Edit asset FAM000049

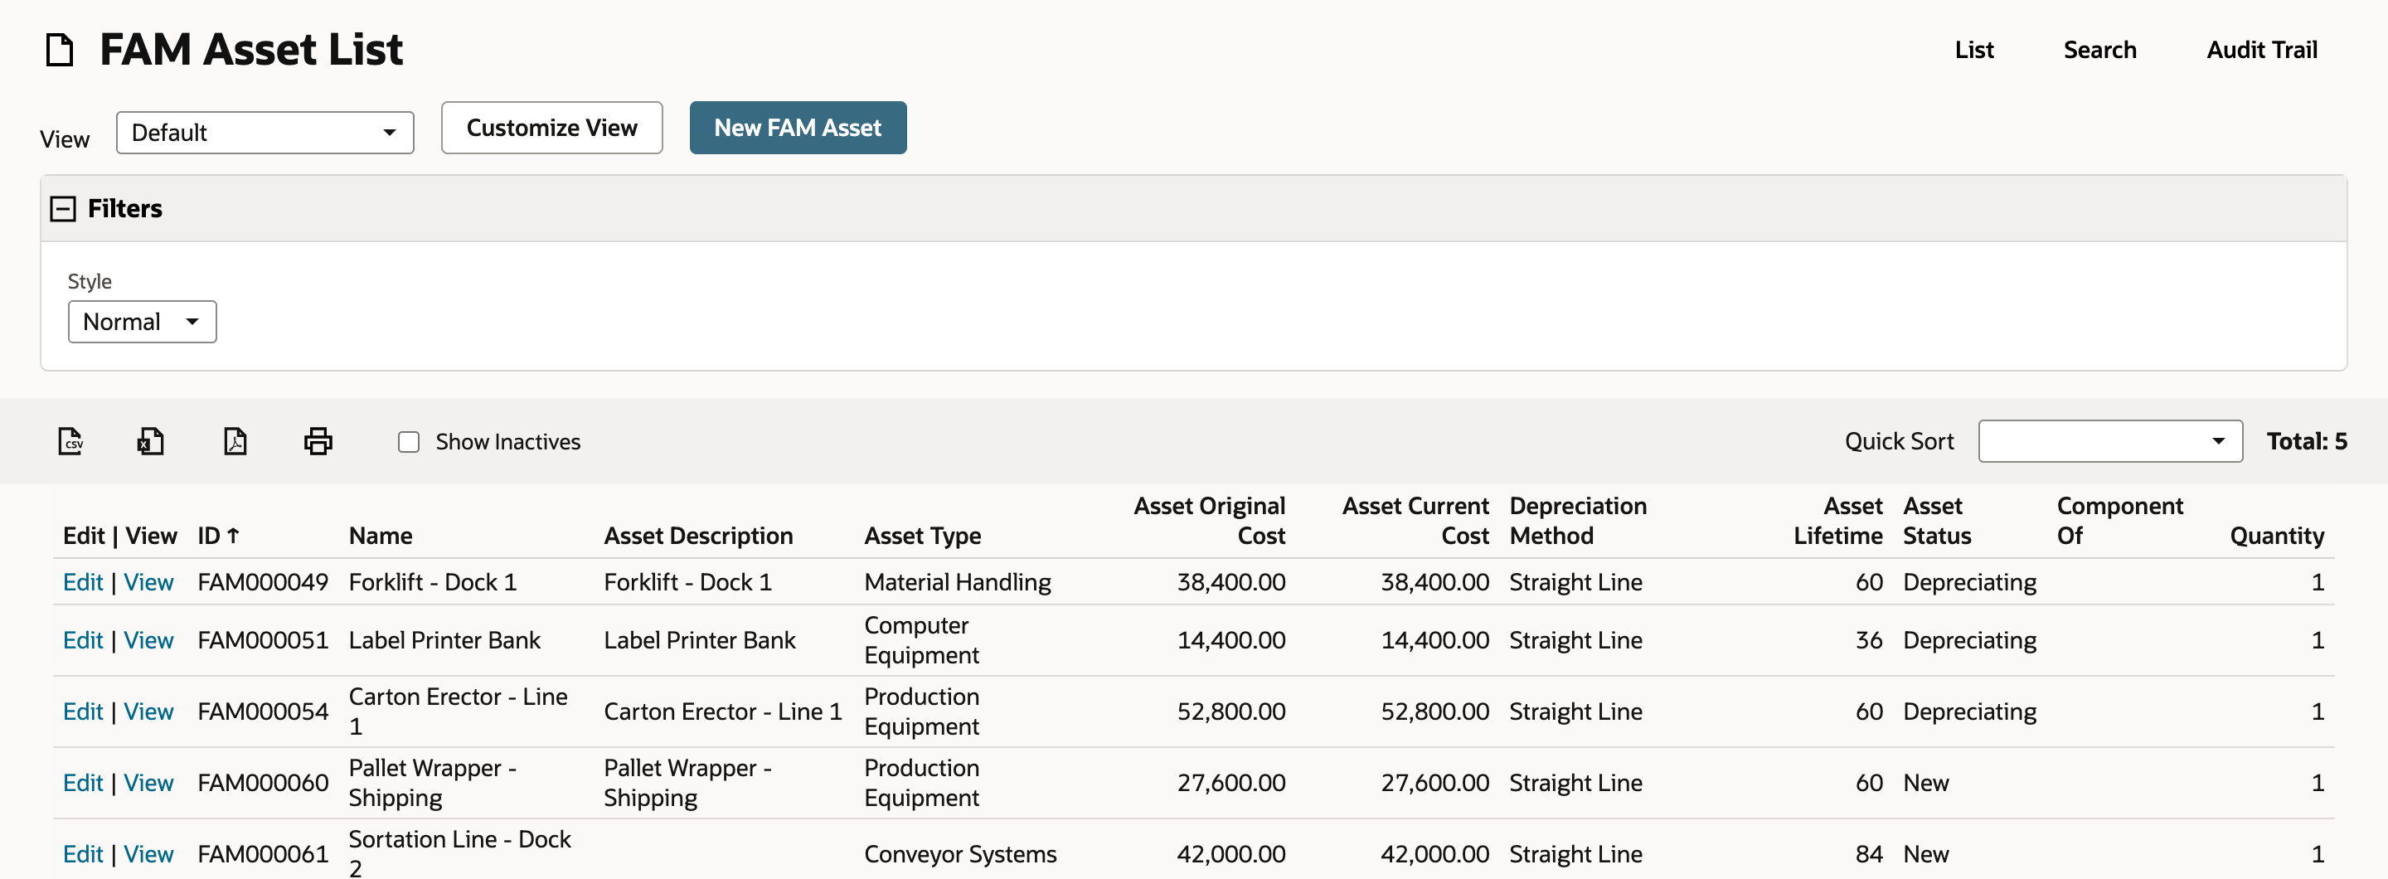click(83, 582)
